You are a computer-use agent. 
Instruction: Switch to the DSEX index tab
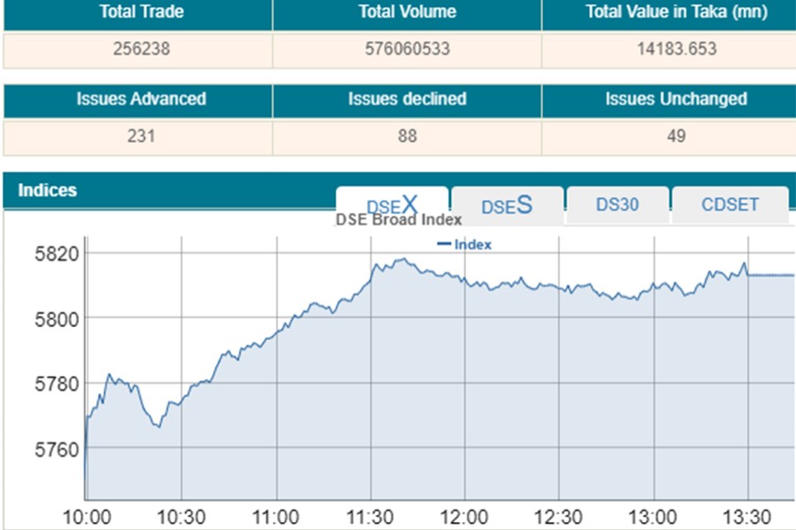[x=392, y=206]
